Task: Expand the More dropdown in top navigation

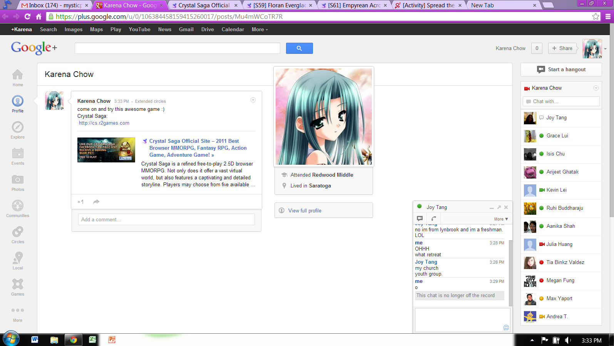Action: click(x=259, y=29)
